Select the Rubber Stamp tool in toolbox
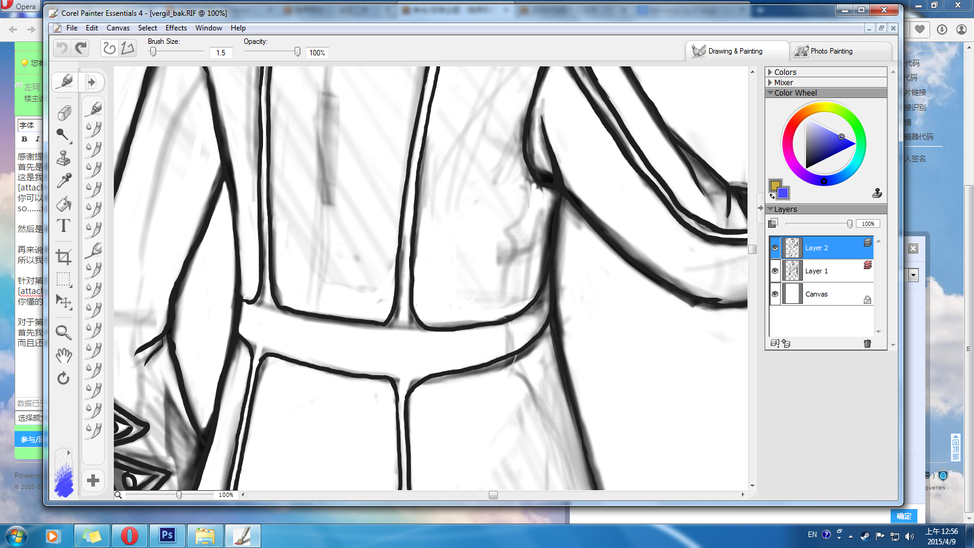 (x=63, y=158)
